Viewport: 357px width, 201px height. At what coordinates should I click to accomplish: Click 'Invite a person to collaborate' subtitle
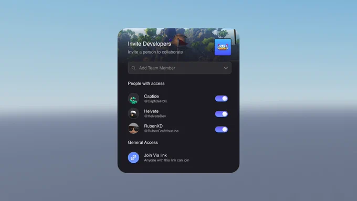pyautogui.click(x=155, y=52)
